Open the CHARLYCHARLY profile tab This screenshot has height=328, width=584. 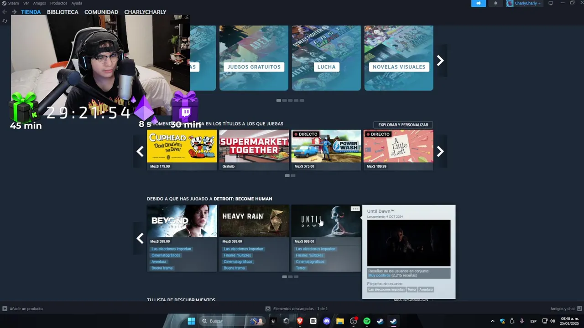click(x=145, y=12)
